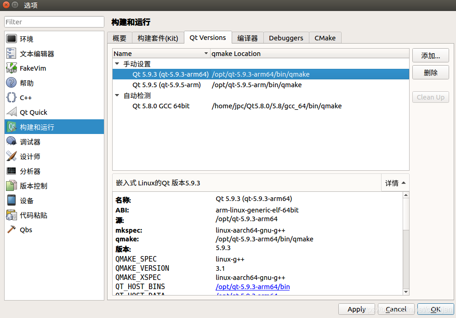Switch to the 构建套件(Kit) tab

tap(158, 38)
